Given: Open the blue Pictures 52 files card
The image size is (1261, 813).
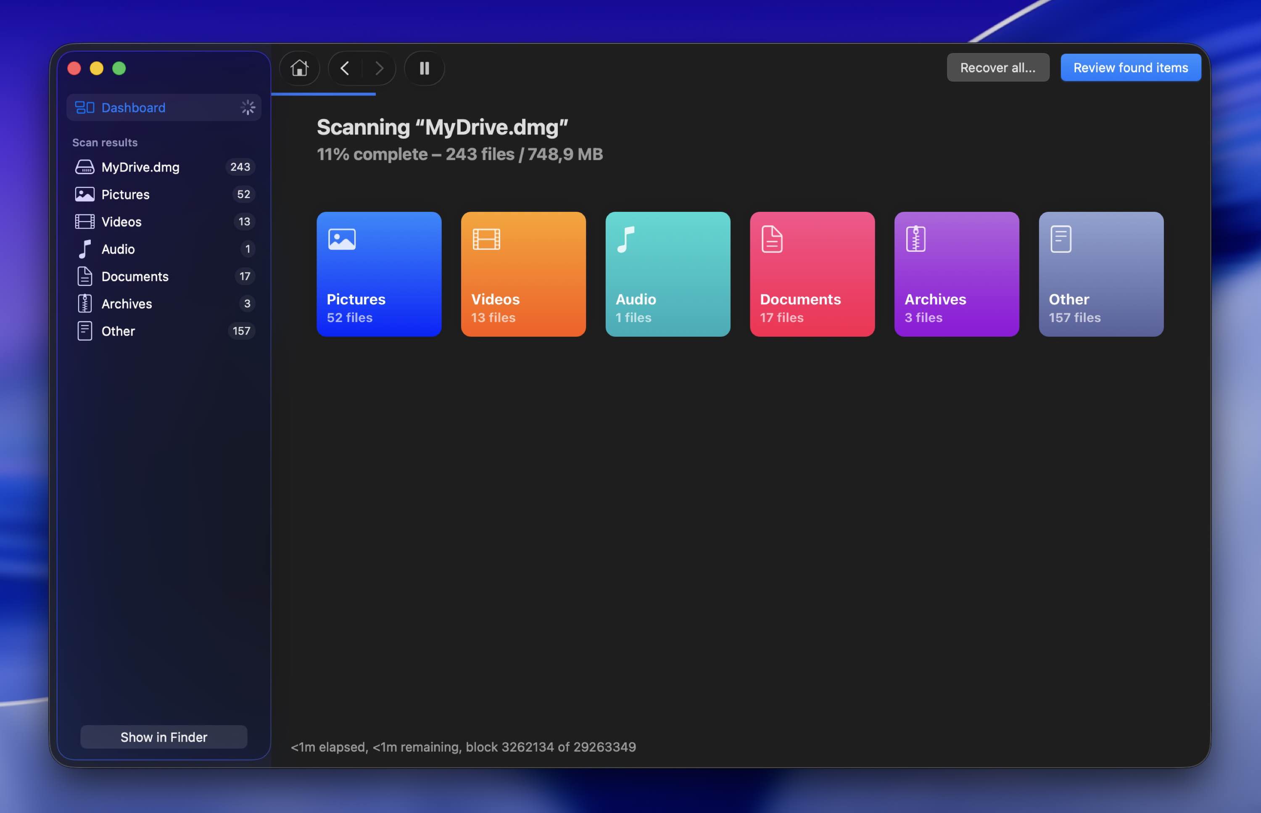Looking at the screenshot, I should pos(379,274).
